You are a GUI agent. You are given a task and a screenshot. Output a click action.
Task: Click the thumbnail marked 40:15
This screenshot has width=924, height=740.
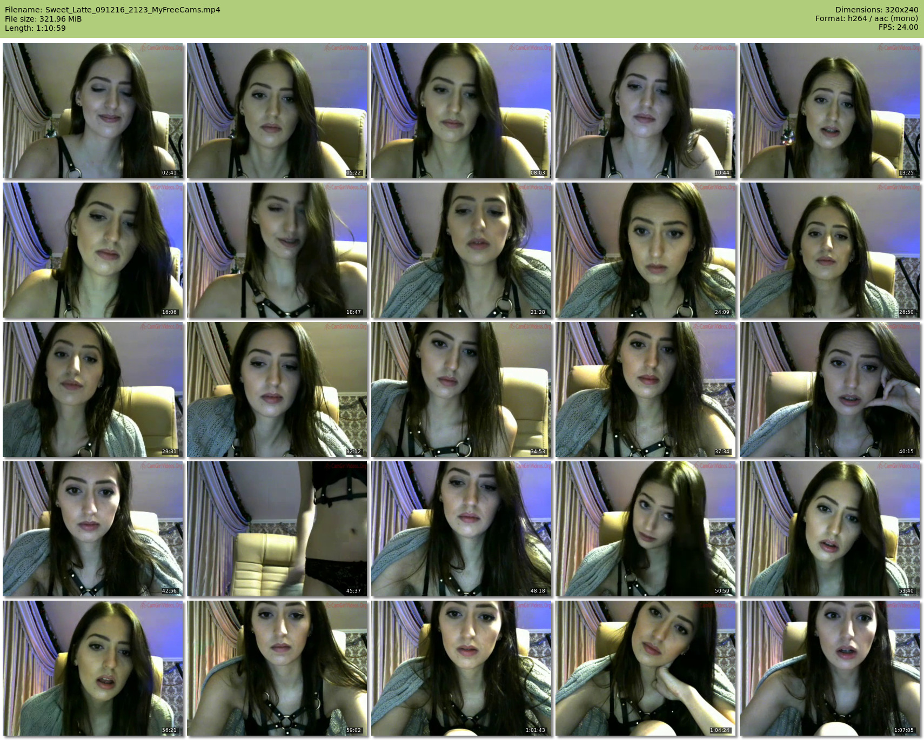point(830,389)
